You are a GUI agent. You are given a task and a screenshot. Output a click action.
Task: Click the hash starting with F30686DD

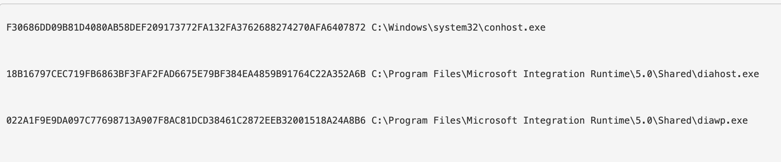[x=186, y=28]
